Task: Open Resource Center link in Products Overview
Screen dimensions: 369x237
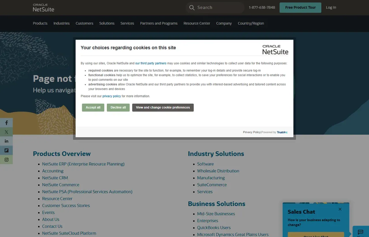Action: click(57, 199)
